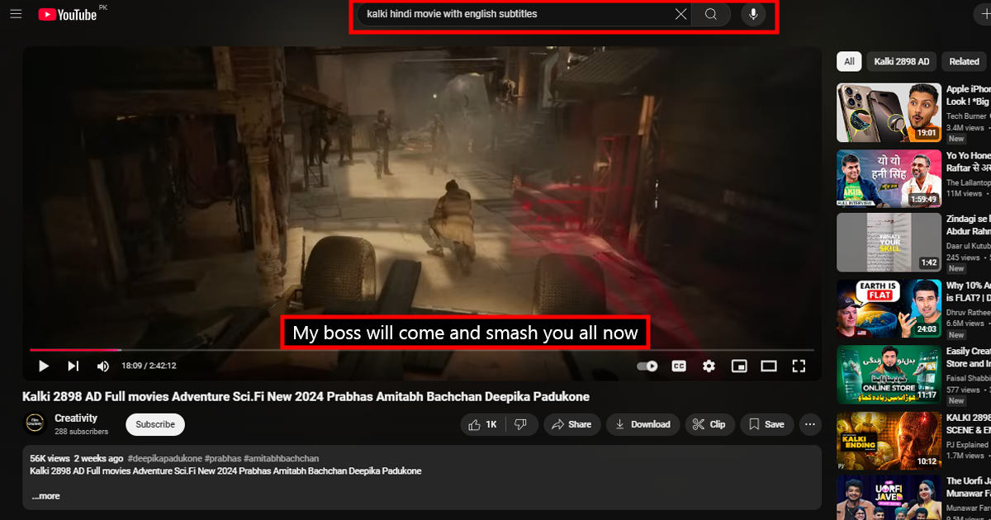991x520 pixels.
Task: Select the All filter chip
Action: (849, 62)
